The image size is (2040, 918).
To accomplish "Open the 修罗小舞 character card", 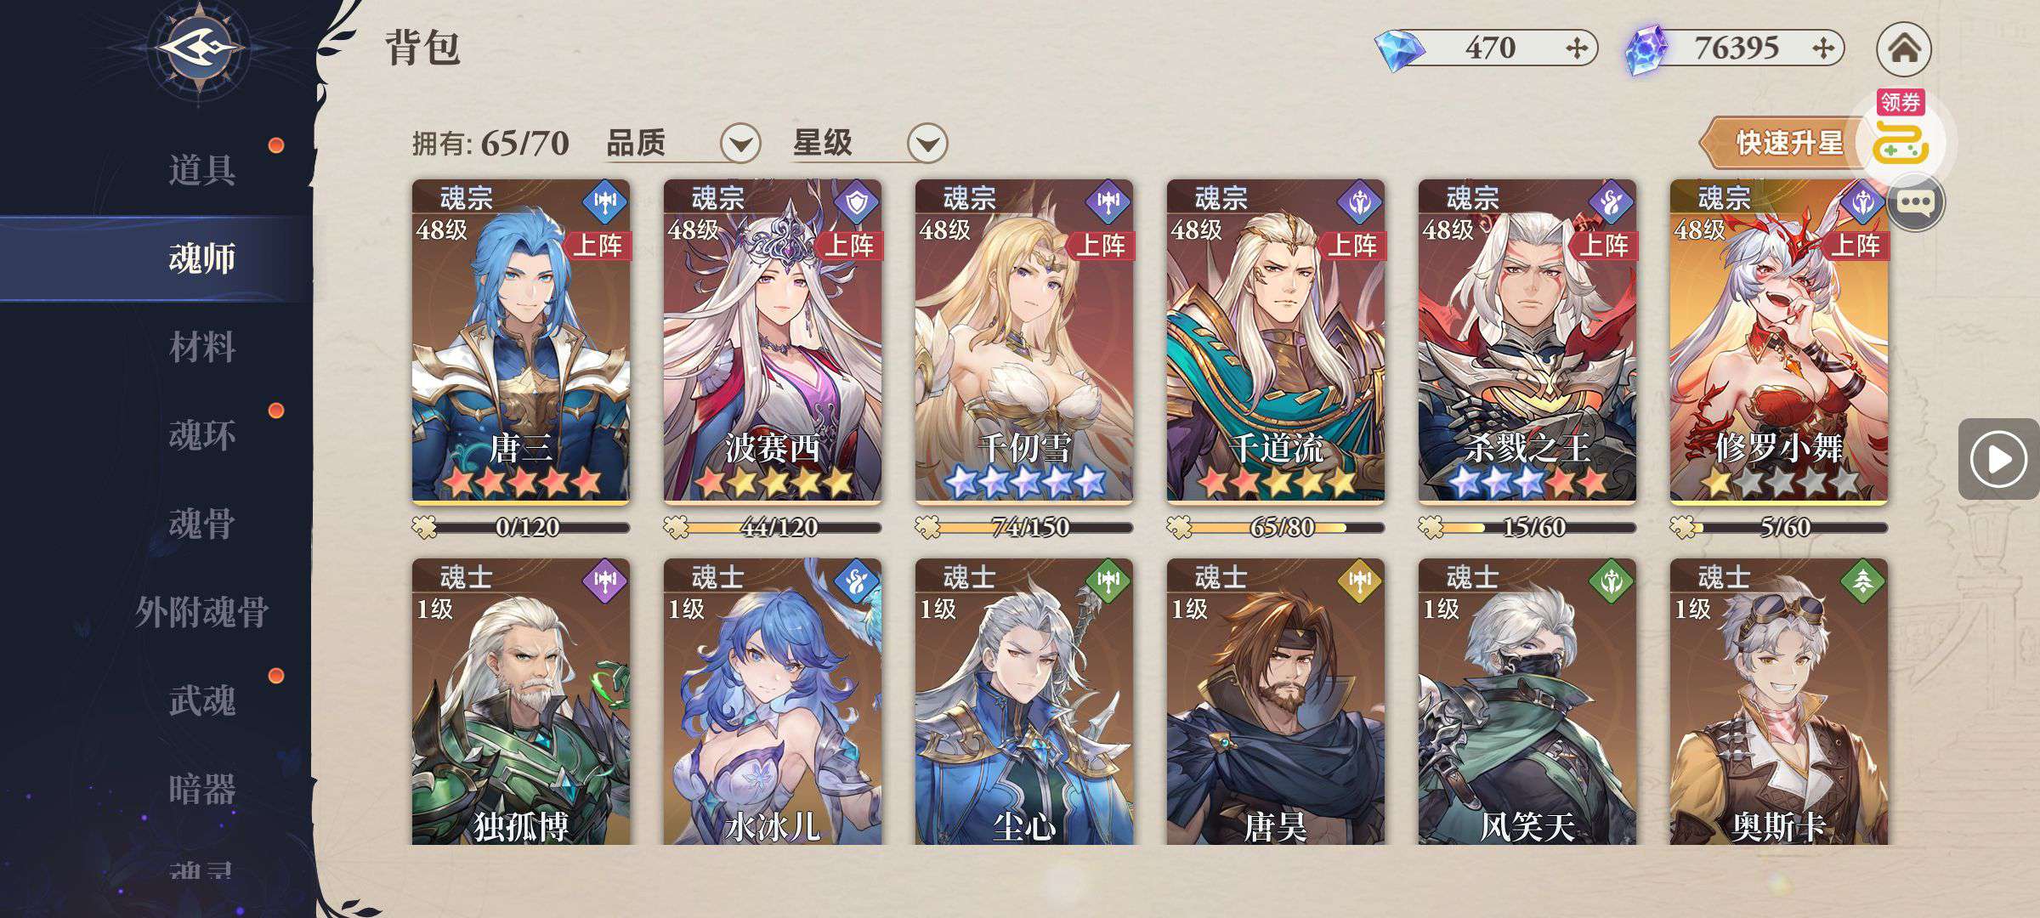I will 1778,341.
